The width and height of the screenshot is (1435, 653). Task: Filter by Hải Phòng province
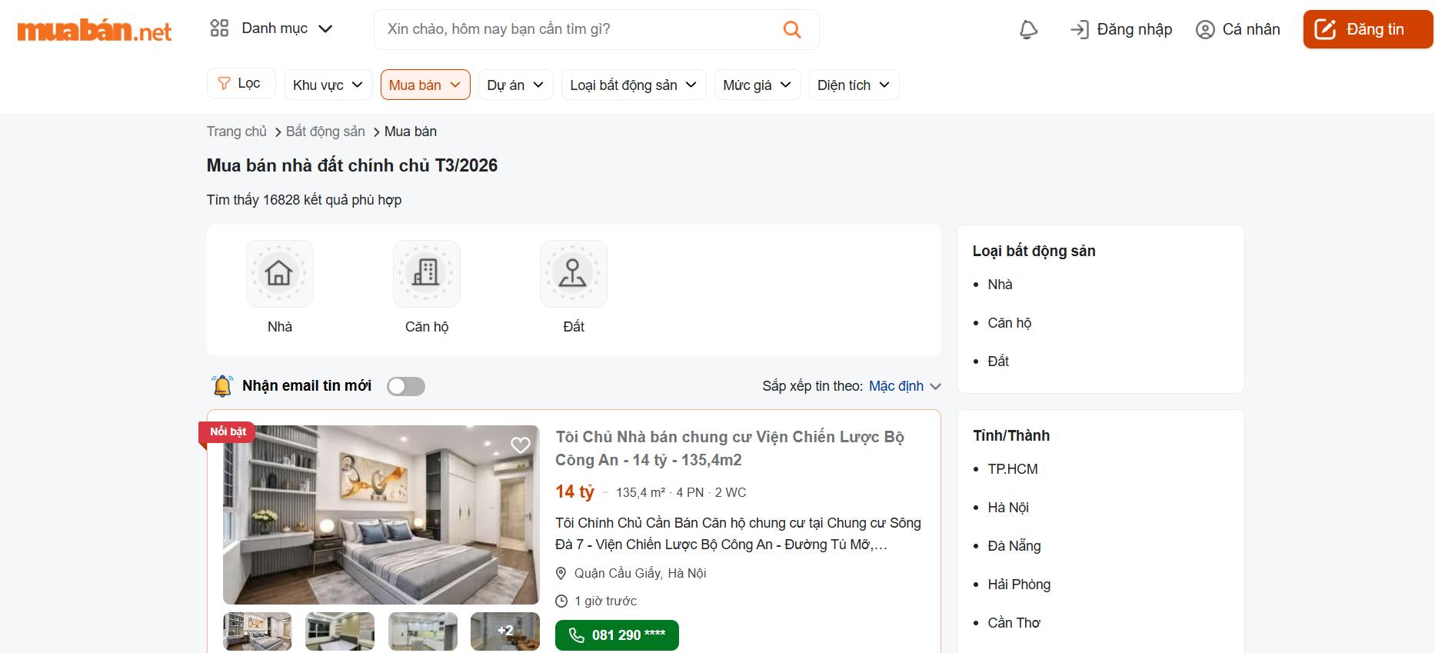[1019, 584]
